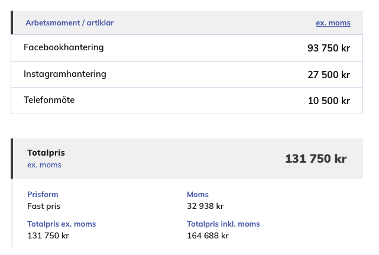Select the Facebookhantering row
379x255 pixels.
[187, 48]
